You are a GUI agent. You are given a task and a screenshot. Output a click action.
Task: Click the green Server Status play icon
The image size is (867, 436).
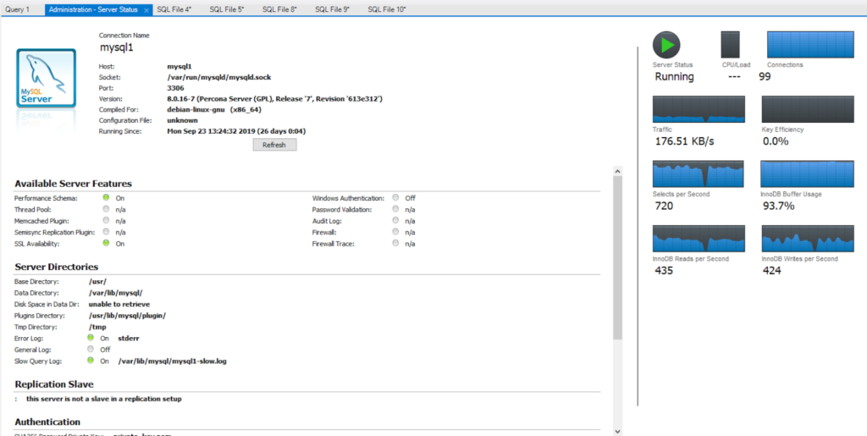point(666,45)
